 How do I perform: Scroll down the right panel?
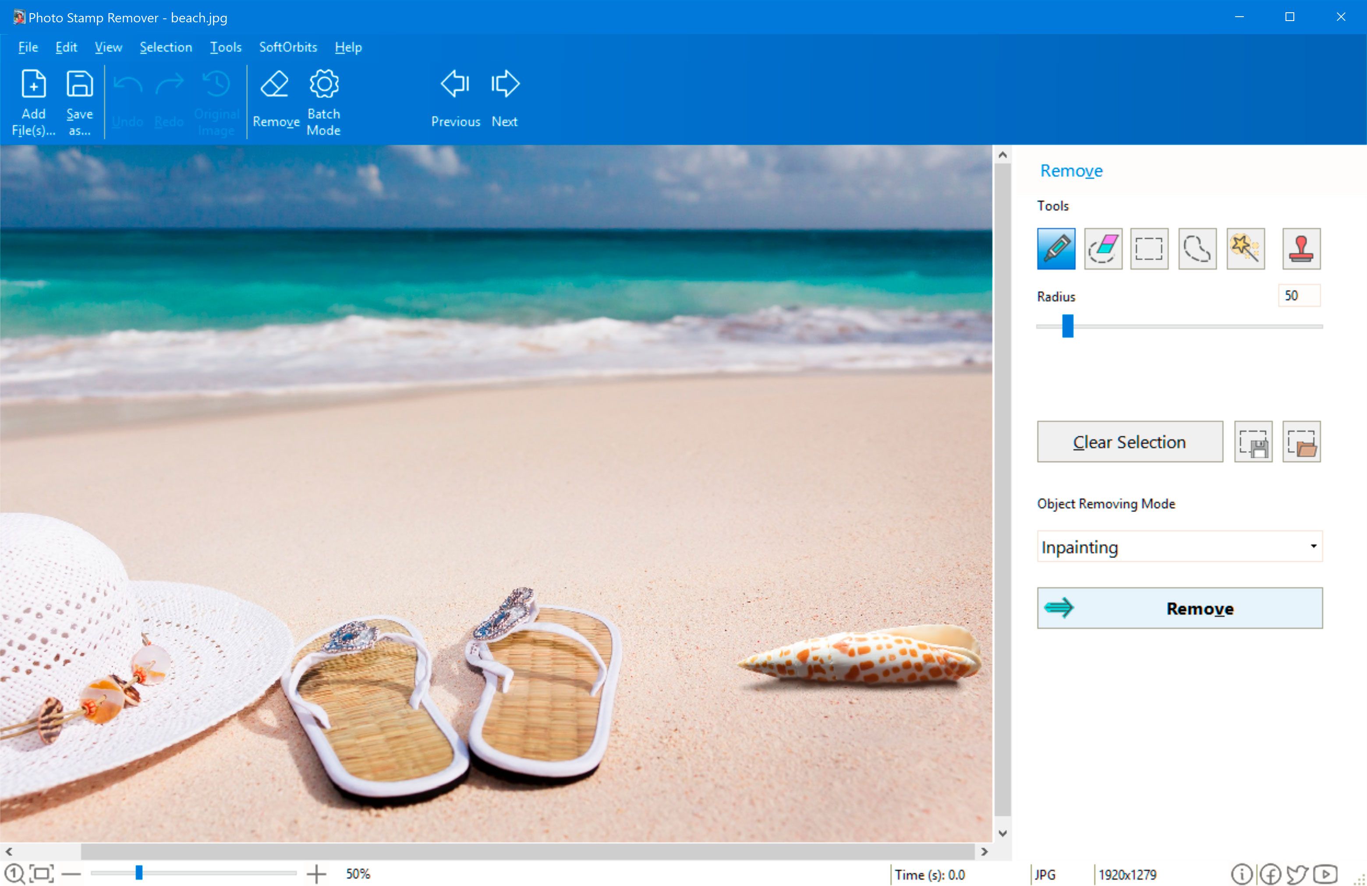1003,832
